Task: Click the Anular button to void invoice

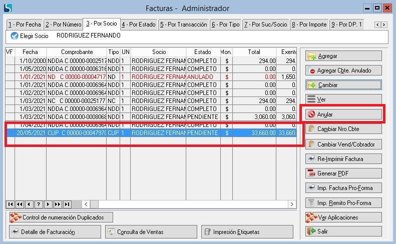Action: coord(343,114)
